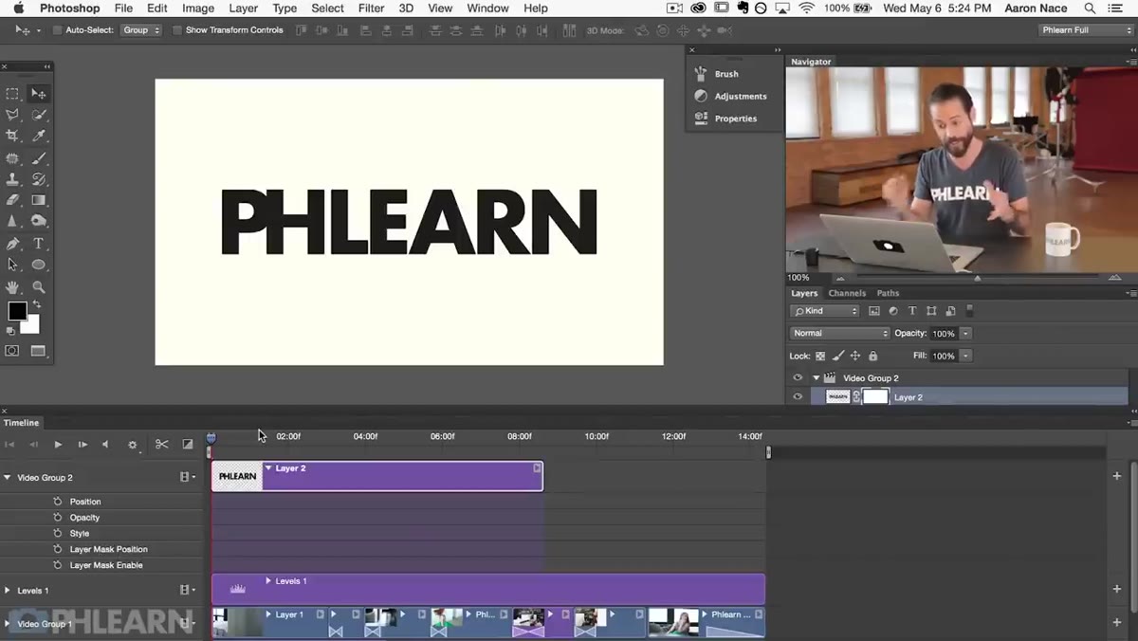The height and width of the screenshot is (641, 1138).
Task: Enable Show Transform Controls checkbox
Action: pos(177,30)
